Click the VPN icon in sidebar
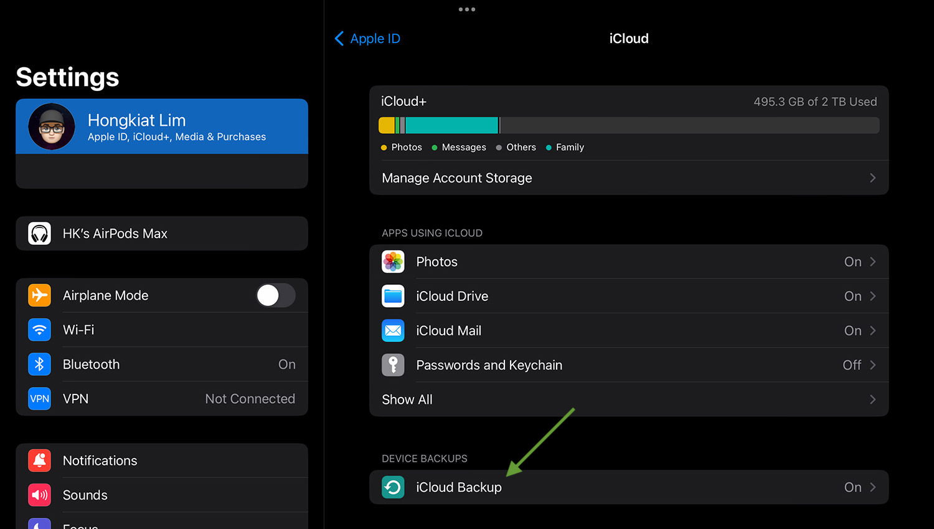 [39, 399]
